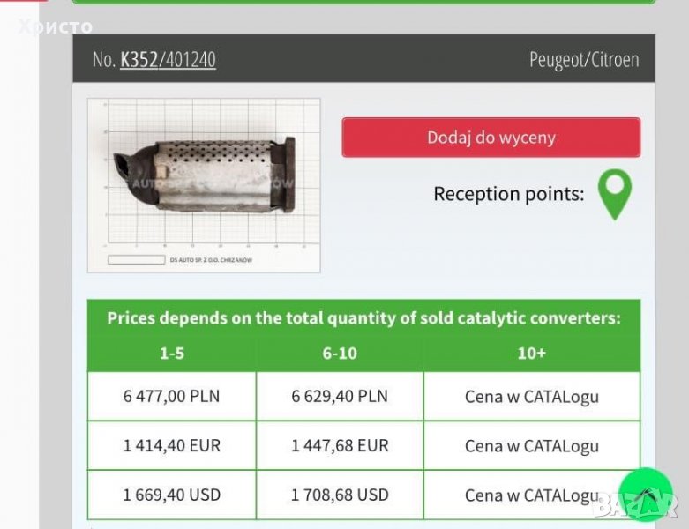Open Cena w CATALogu link in EUR row
This screenshot has height=529, width=689.
[531, 446]
